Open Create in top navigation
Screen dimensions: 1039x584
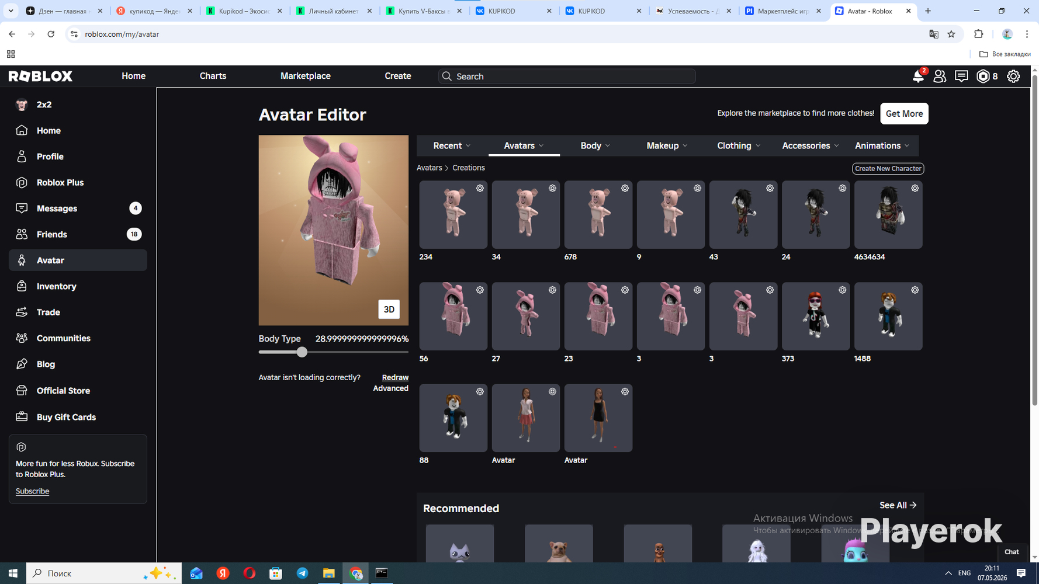(398, 76)
